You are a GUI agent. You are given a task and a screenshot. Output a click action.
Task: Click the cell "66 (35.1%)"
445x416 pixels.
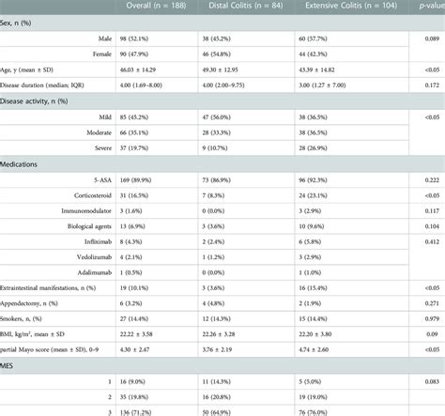[x=134, y=132]
